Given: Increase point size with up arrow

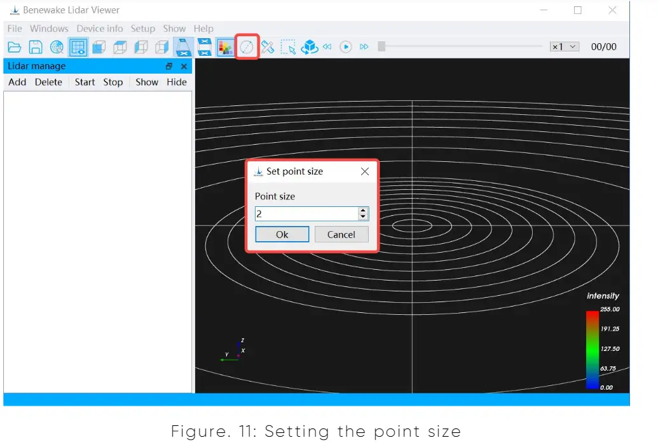Looking at the screenshot, I should [x=363, y=210].
